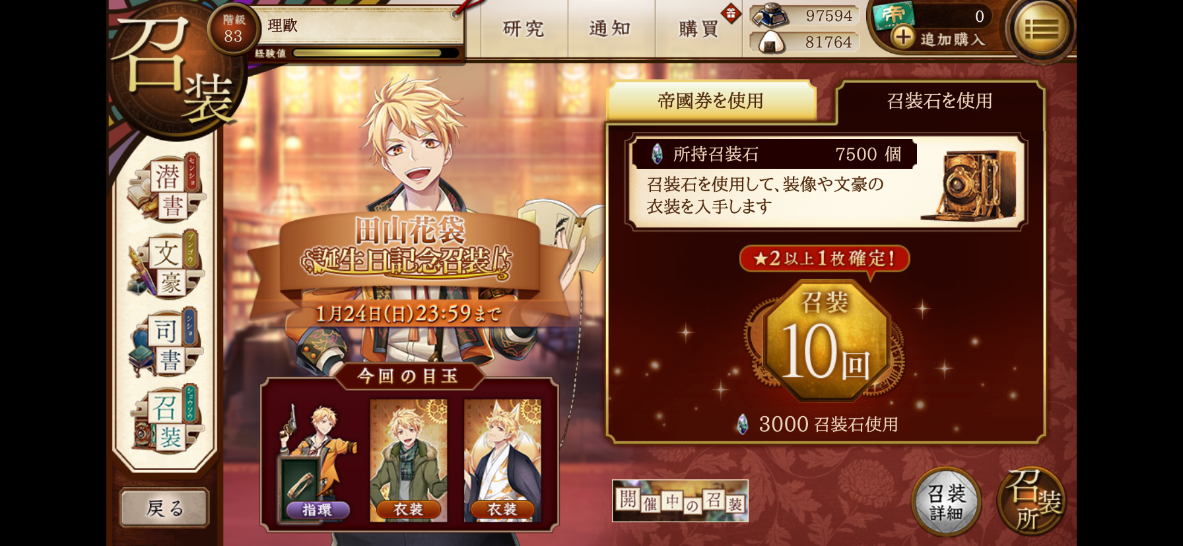
Task: Open the 召装詳細 round button
Action: (947, 502)
